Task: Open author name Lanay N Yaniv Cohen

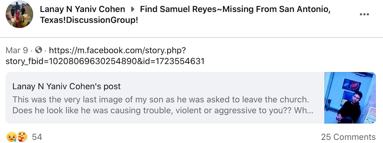Action: click(x=82, y=9)
